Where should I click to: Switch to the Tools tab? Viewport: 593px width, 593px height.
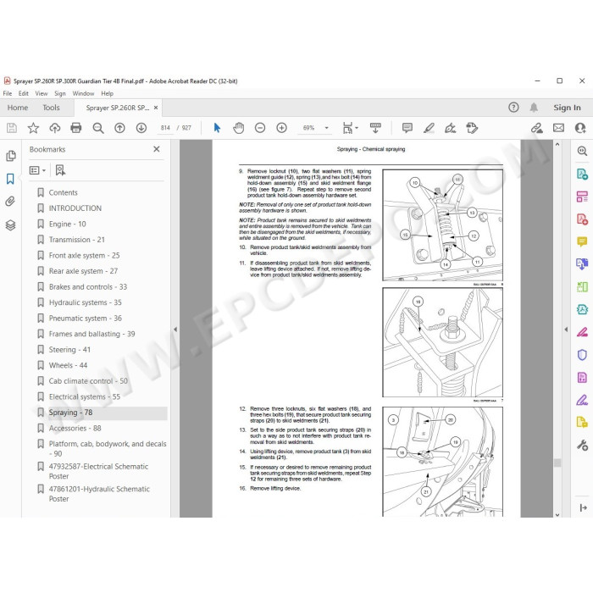pos(51,108)
